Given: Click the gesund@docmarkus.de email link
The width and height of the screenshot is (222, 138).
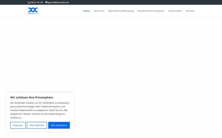Looking at the screenshot, I should tap(58, 2).
